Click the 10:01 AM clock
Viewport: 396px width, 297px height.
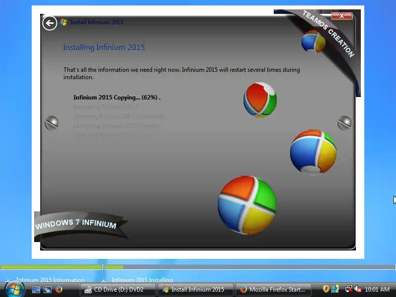pos(377,290)
